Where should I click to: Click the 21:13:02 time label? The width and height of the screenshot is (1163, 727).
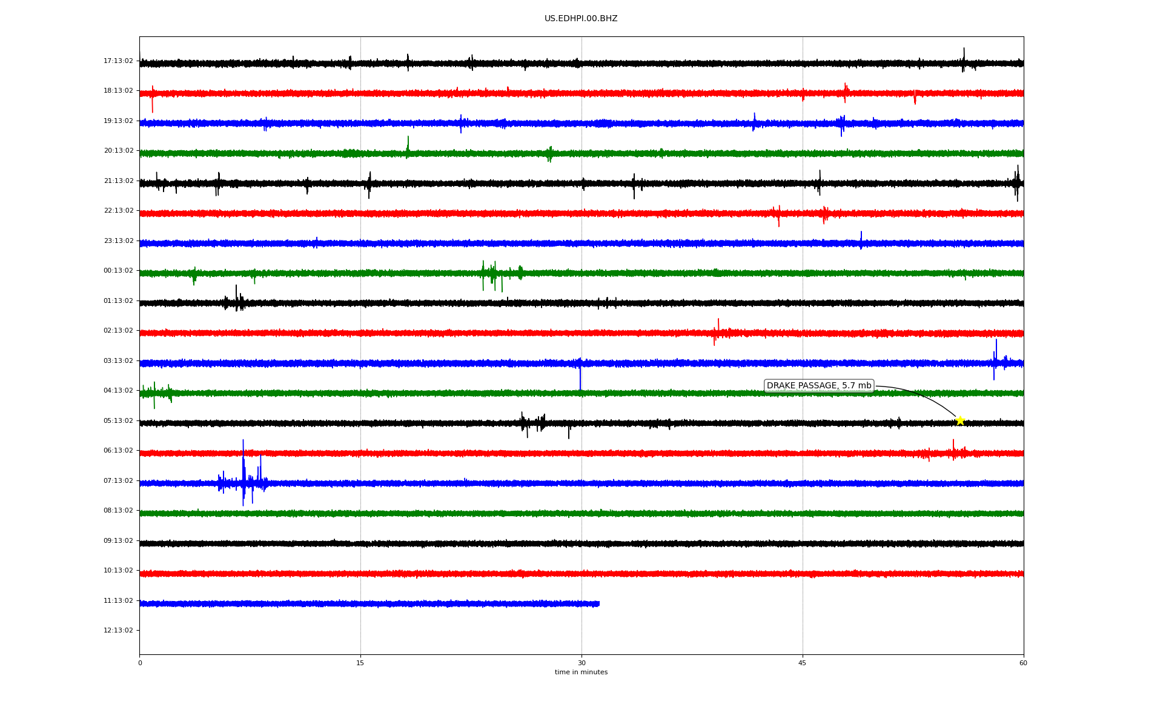point(118,181)
